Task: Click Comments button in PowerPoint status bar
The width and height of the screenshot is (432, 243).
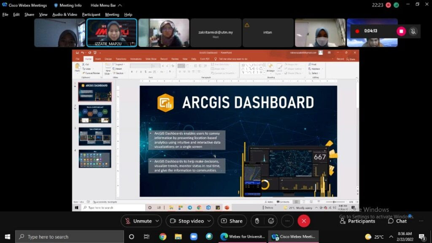Action: [x=283, y=202]
